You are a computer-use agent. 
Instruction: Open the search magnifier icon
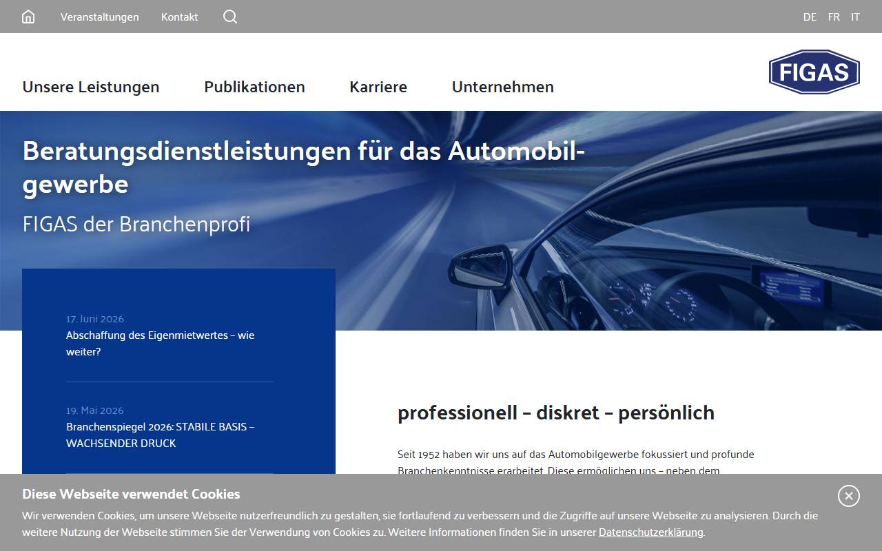[230, 17]
